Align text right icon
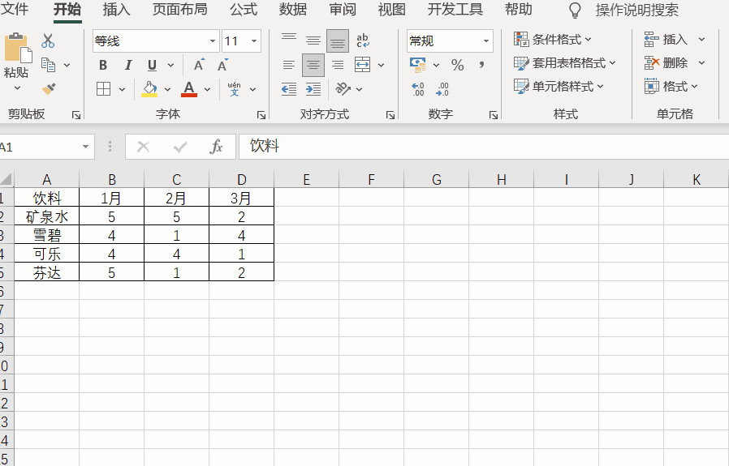This screenshot has height=466, width=729. [338, 65]
